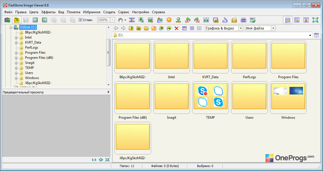
Task: Enter full screen mode with green arrows icon
Action: coord(315,20)
